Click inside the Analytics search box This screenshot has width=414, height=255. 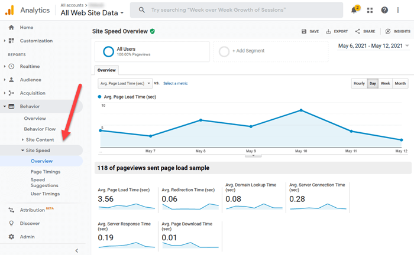237,10
